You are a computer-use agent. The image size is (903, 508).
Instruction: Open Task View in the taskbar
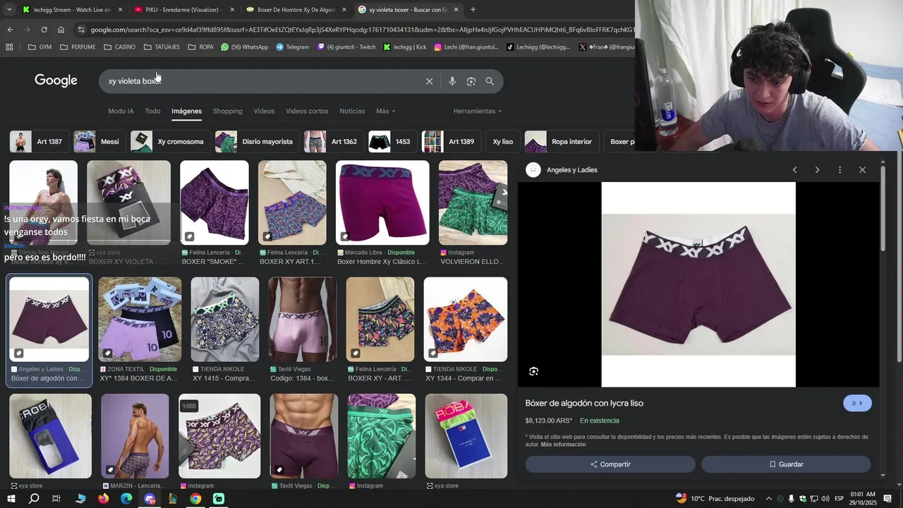click(x=56, y=499)
